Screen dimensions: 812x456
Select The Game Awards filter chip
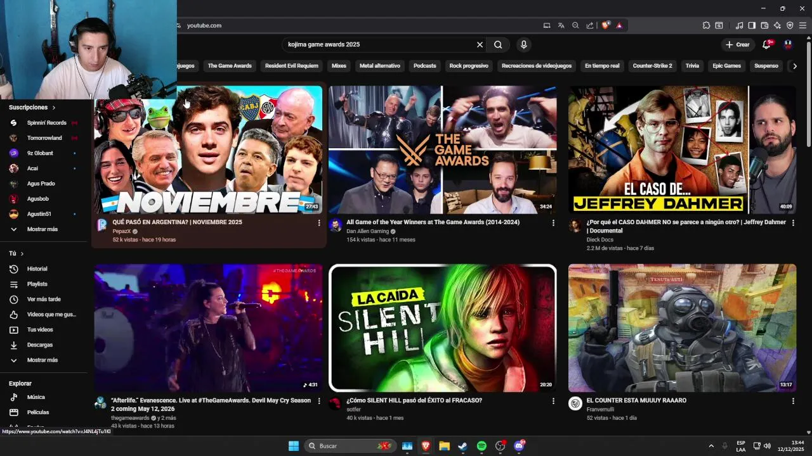click(230, 66)
